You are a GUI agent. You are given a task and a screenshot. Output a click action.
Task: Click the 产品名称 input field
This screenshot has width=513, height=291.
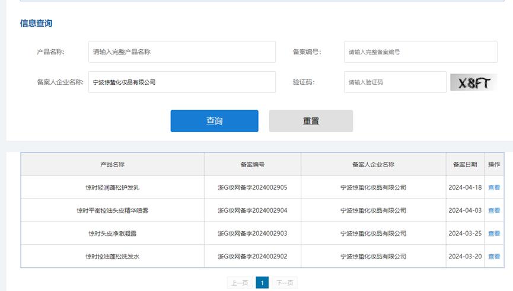coord(182,52)
